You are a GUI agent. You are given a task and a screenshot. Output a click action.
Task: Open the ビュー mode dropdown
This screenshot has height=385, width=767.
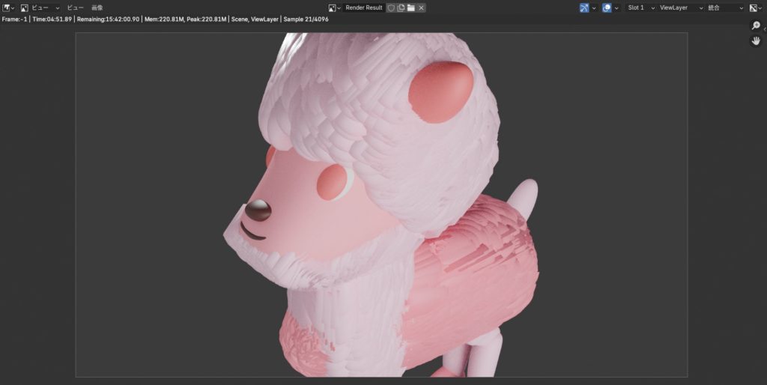tap(43, 7)
